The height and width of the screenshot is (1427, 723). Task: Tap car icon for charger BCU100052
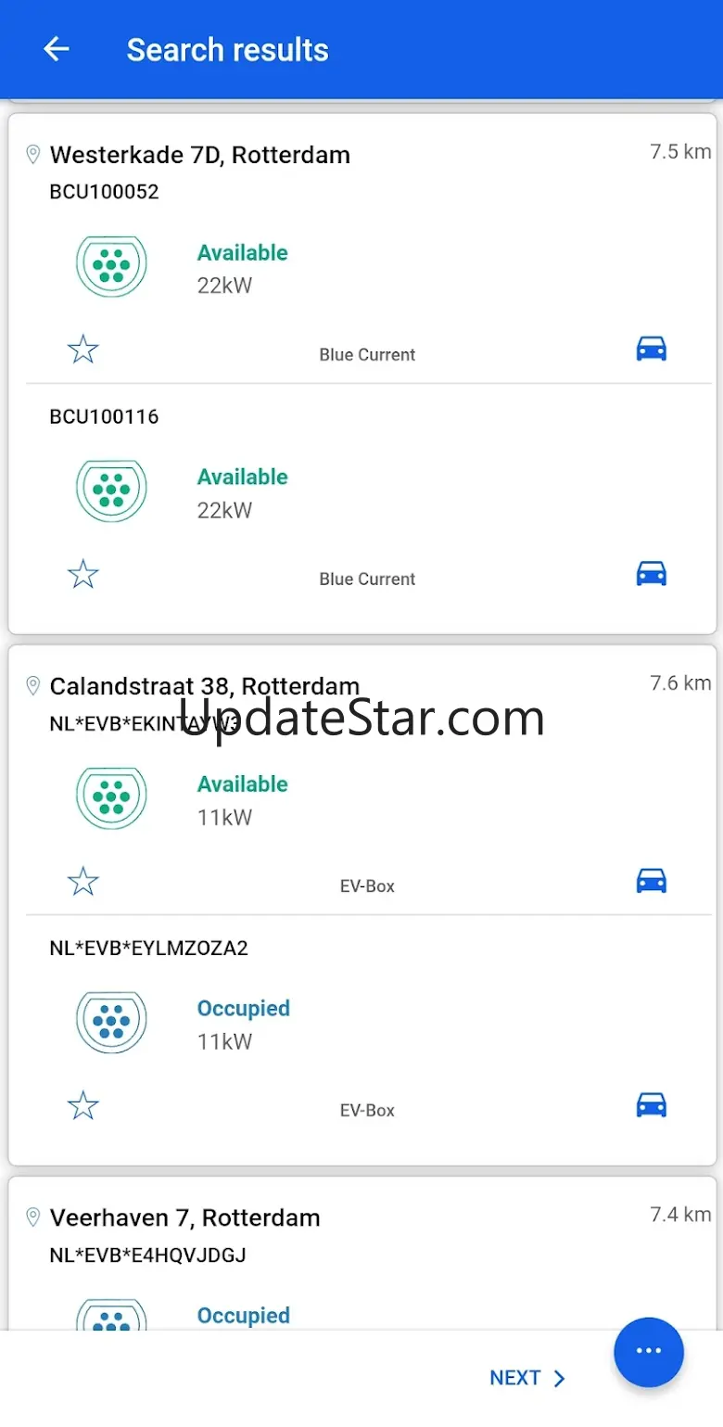click(x=652, y=349)
